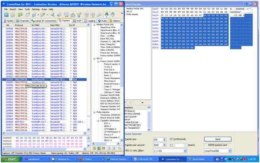Collapse the Wireless Packet Info tree node
This screenshot has width=260, height=163.
94,25
